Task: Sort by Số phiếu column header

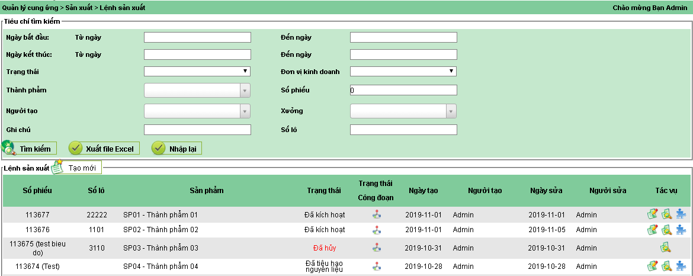Action: [x=37, y=191]
